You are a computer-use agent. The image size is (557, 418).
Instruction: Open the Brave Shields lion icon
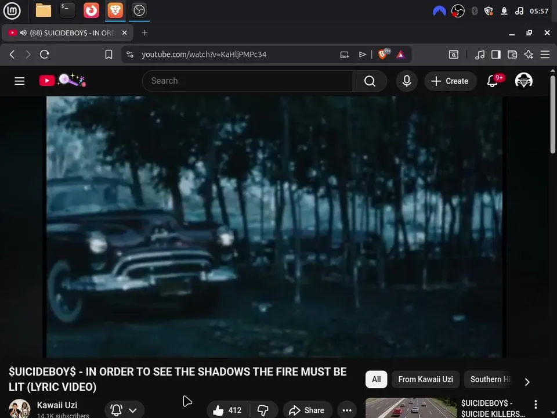click(x=382, y=55)
